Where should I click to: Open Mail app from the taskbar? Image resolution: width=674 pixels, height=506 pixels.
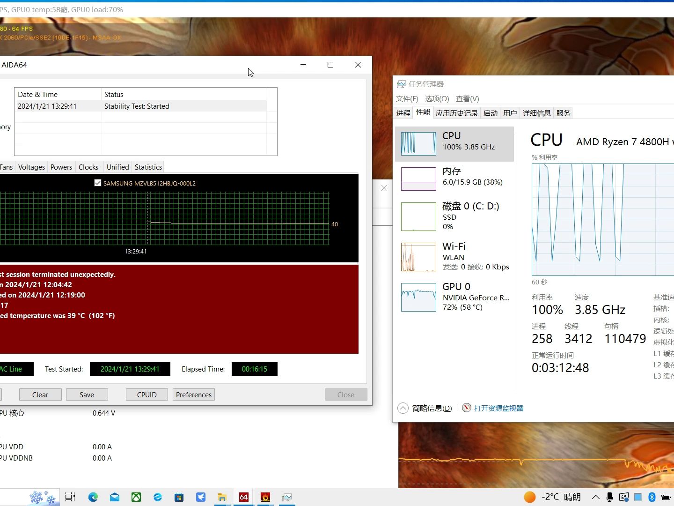tap(115, 497)
